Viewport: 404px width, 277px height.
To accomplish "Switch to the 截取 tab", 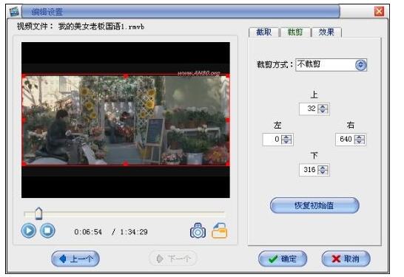I will click(264, 33).
